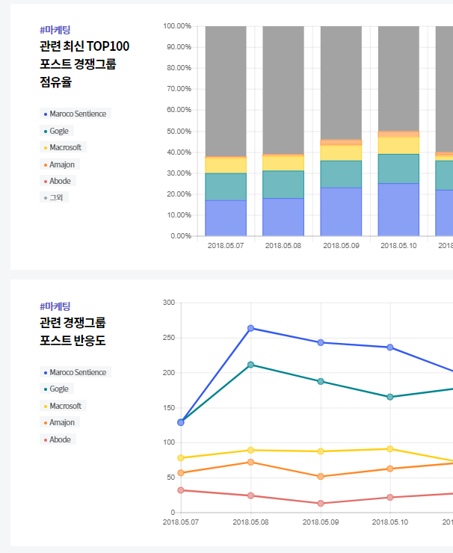Select blue bar segment for 2018.05.10
453x553 pixels.
(398, 209)
